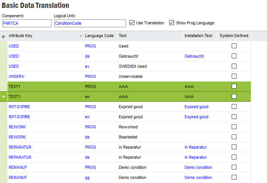The image size is (267, 183).
Task: Check System Defined for USED sv row
Action: 234,66
